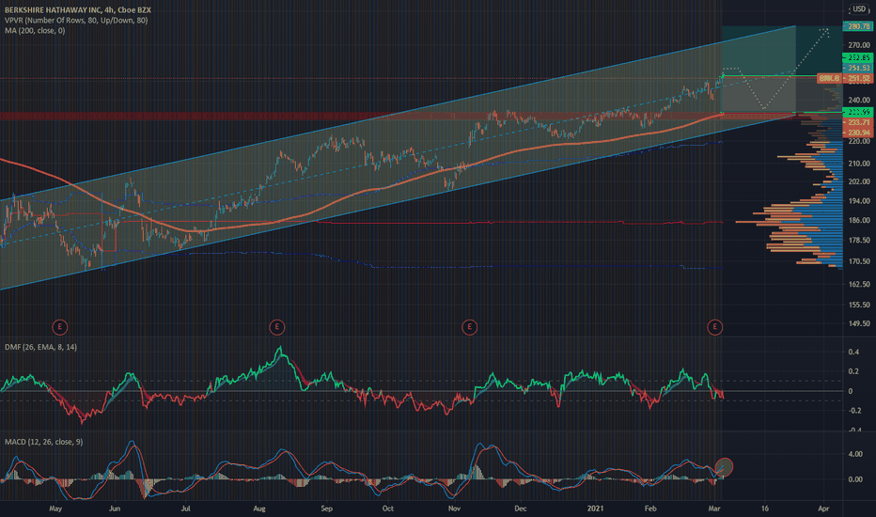Select the MA 200 indicator legend

pos(35,30)
